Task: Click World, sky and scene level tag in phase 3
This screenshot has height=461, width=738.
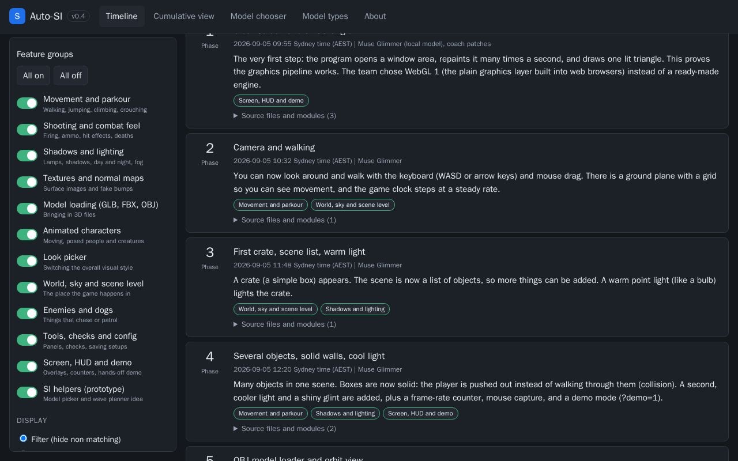Action: 276,309
